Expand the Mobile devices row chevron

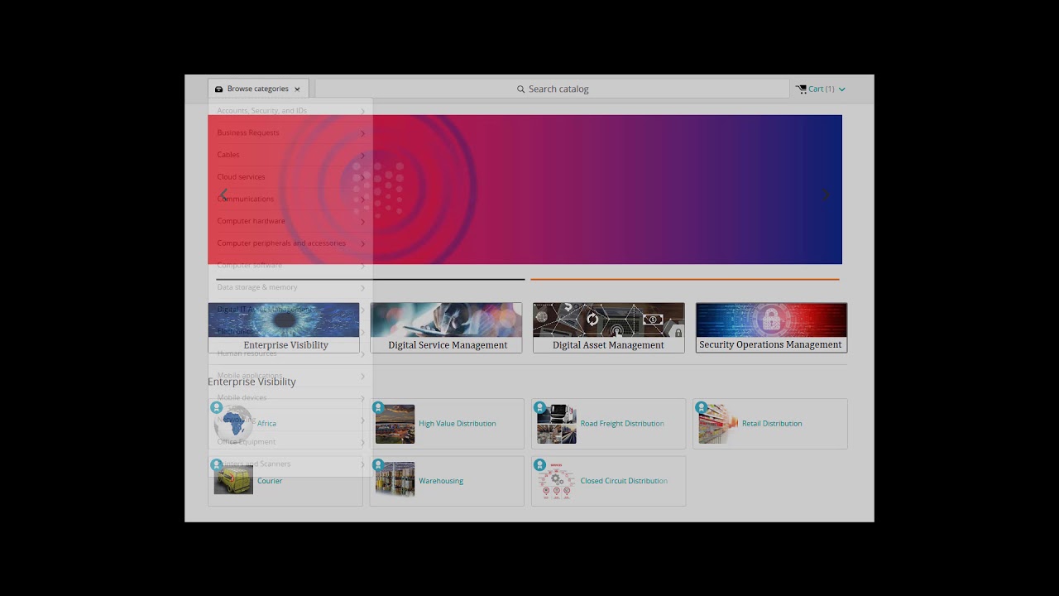(x=362, y=398)
